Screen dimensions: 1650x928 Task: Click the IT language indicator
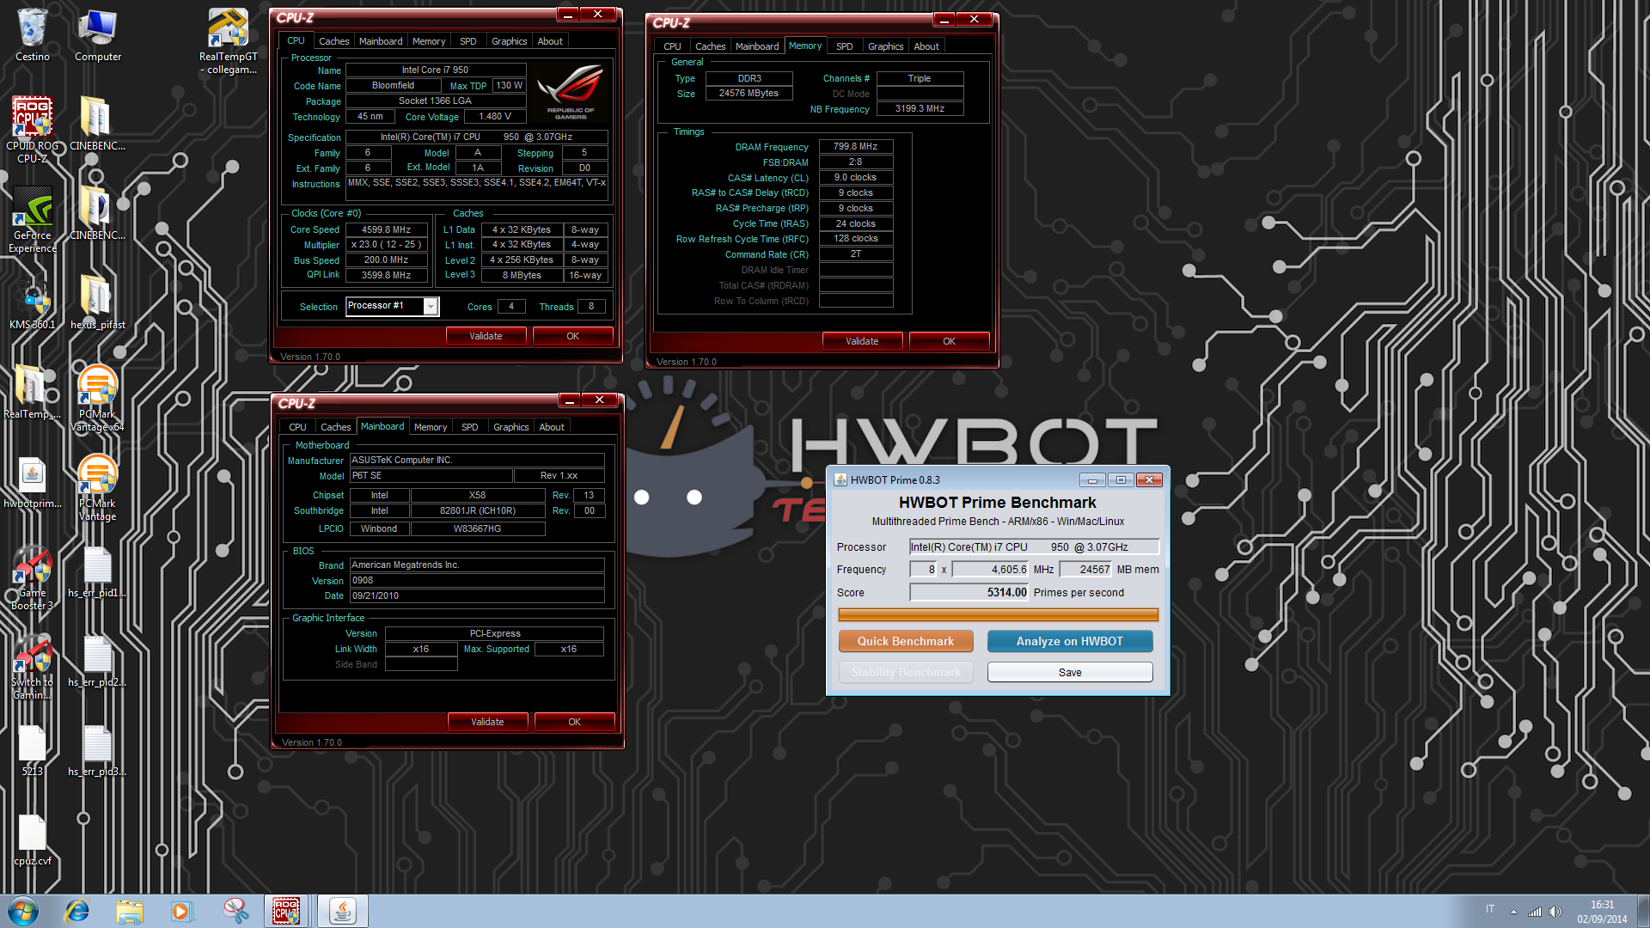(1490, 909)
